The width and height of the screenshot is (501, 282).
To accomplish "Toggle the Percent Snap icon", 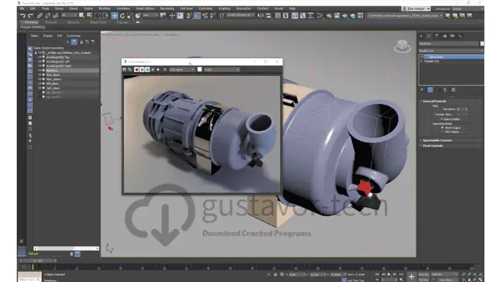I will pos(205,16).
